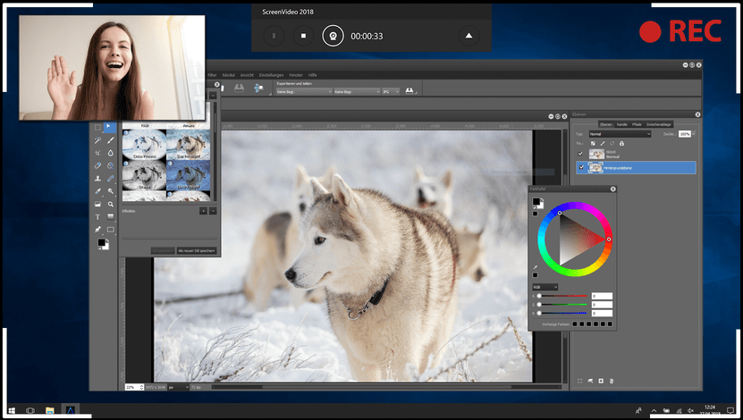Toggle visibility checkbox of top layer
The width and height of the screenshot is (743, 420).
(580, 154)
